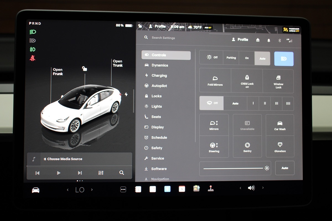Open Car Wash mode
Screen dimensions: 332x221
[280, 123]
